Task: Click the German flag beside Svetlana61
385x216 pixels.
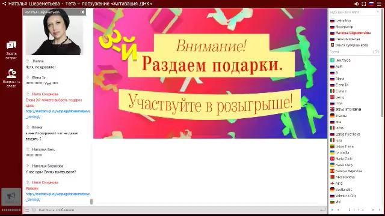Action: pyautogui.click(x=332, y=190)
